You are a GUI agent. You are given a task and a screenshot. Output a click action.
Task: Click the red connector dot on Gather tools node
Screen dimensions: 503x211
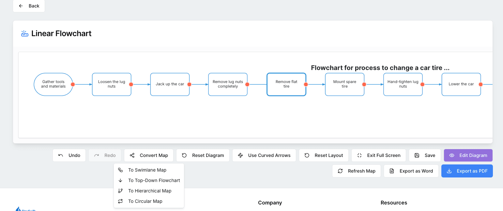[x=73, y=84]
